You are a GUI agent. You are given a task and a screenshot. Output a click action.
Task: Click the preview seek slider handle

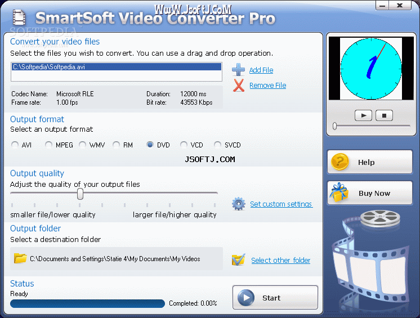coord(334,126)
